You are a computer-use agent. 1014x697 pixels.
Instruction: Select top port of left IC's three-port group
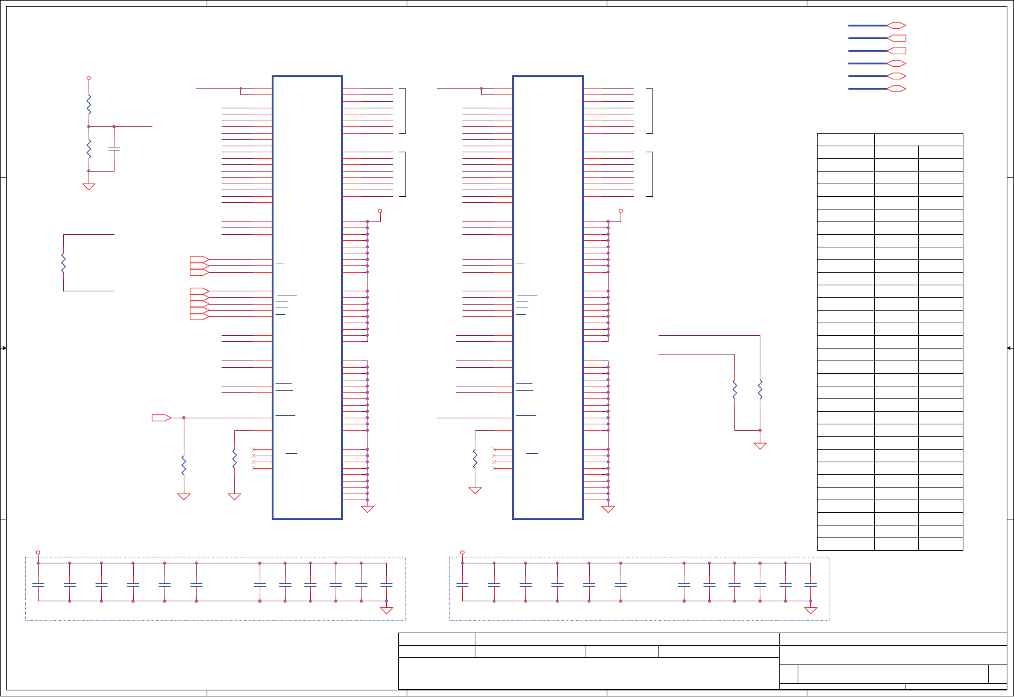[x=199, y=259]
